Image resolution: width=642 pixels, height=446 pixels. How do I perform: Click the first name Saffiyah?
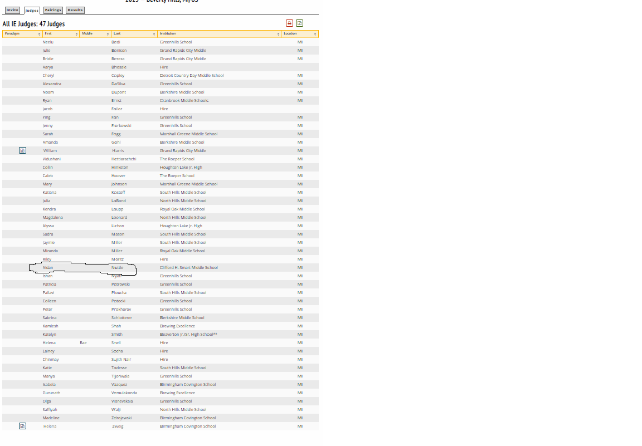click(x=50, y=410)
